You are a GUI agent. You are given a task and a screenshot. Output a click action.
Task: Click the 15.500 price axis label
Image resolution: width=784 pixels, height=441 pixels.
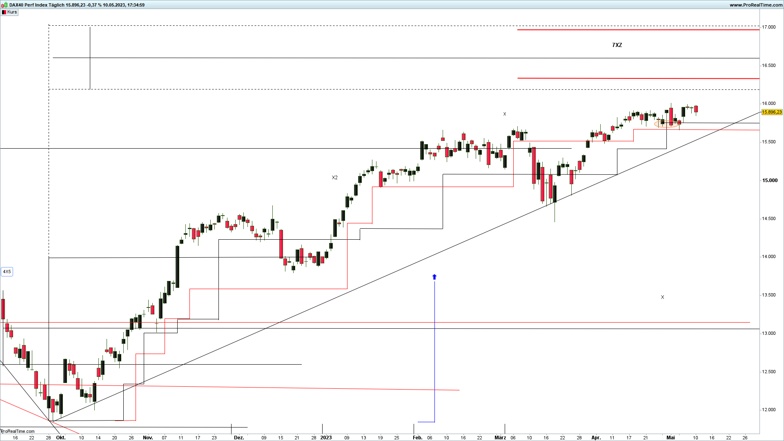click(769, 142)
